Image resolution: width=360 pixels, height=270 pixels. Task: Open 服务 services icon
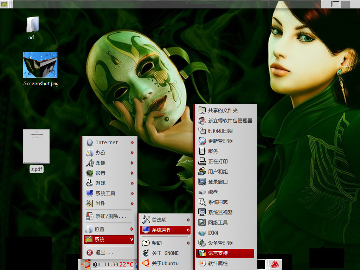point(202,151)
